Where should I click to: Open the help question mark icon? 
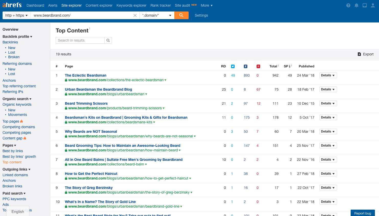pyautogui.click(x=348, y=5)
